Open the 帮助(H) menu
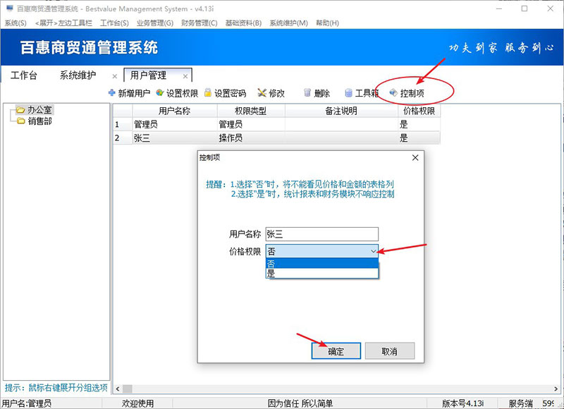The height and width of the screenshot is (409, 564). coord(327,23)
